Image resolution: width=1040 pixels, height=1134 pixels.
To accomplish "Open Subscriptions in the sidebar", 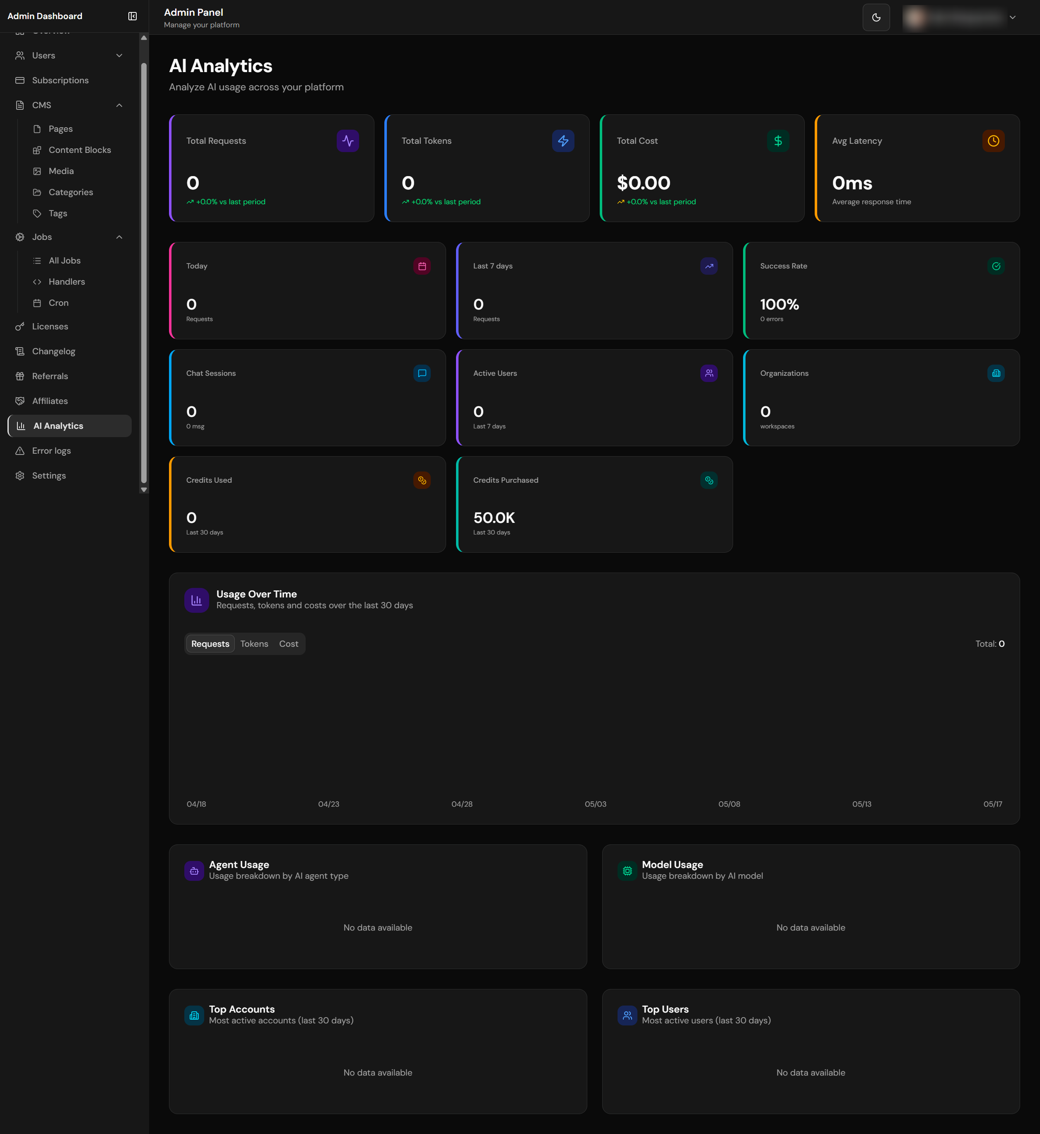I will (70, 80).
